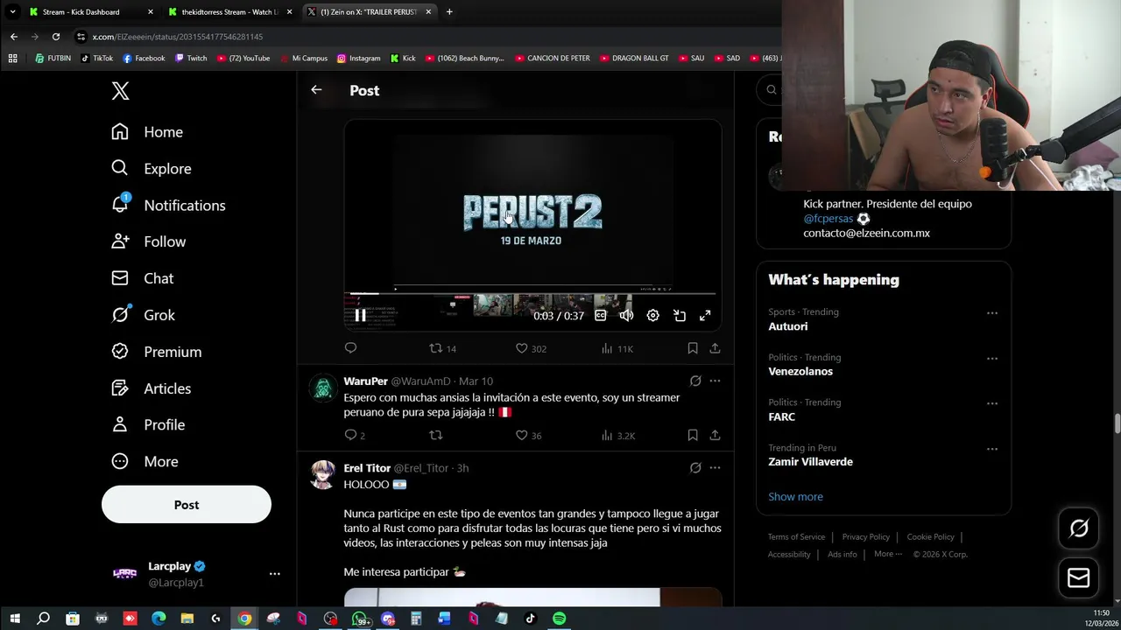Viewport: 1121px width, 630px height.
Task: Toggle video captions CC button
Action: pyautogui.click(x=601, y=316)
